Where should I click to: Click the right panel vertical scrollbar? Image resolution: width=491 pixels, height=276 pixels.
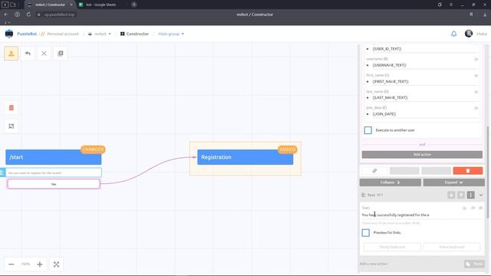tap(487, 172)
